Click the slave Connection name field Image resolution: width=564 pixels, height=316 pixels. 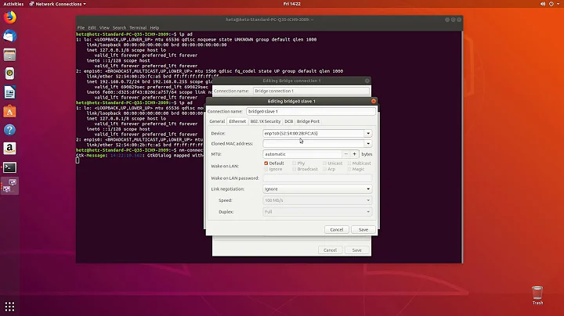[x=308, y=111]
